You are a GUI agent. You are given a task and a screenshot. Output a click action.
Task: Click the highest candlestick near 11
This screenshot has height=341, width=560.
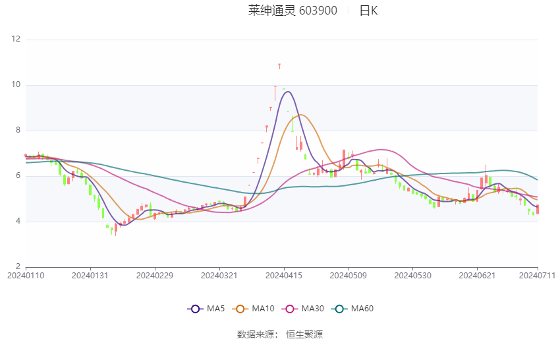(x=279, y=66)
